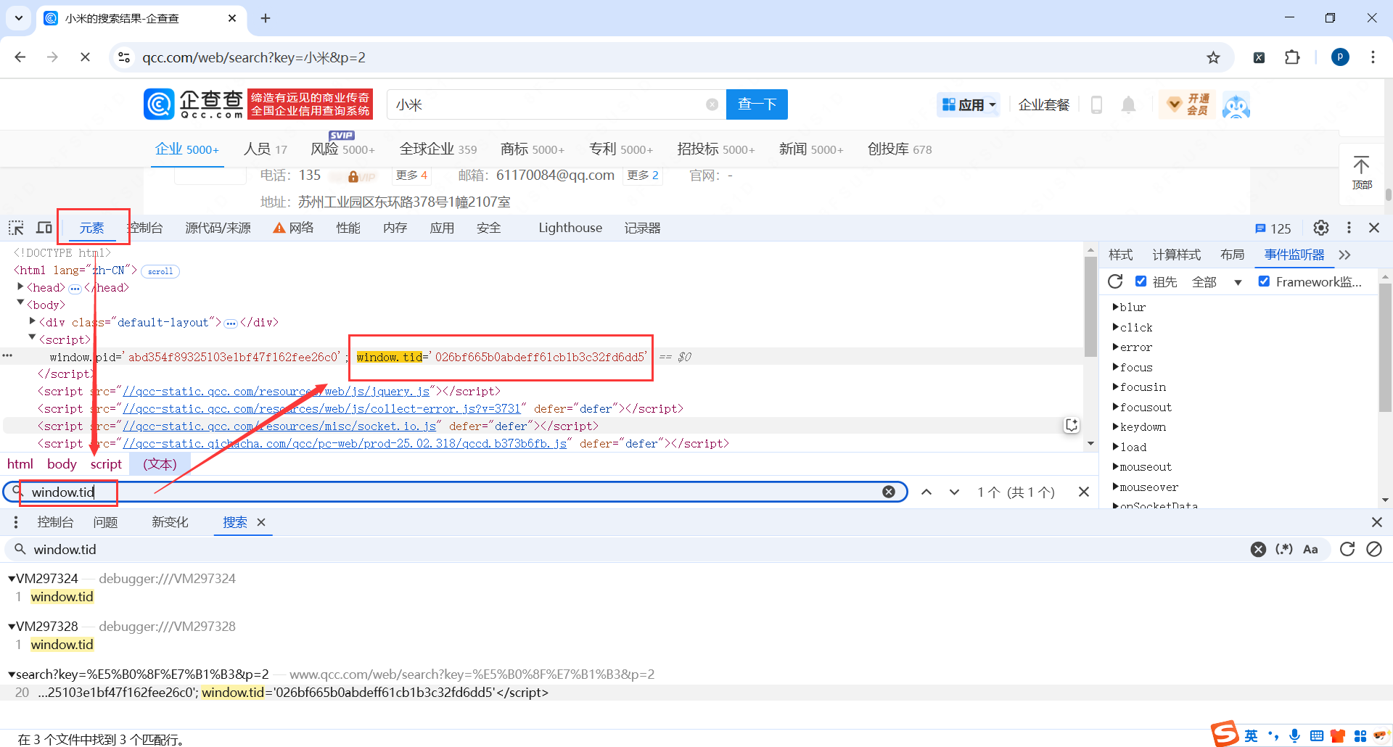Clear the 小米 search box
Image resolution: width=1393 pixels, height=747 pixels.
(712, 104)
